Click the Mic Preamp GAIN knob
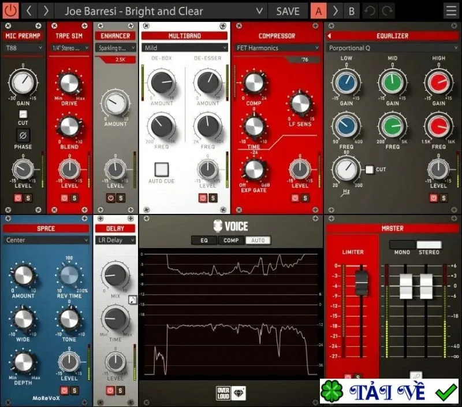 23,82
